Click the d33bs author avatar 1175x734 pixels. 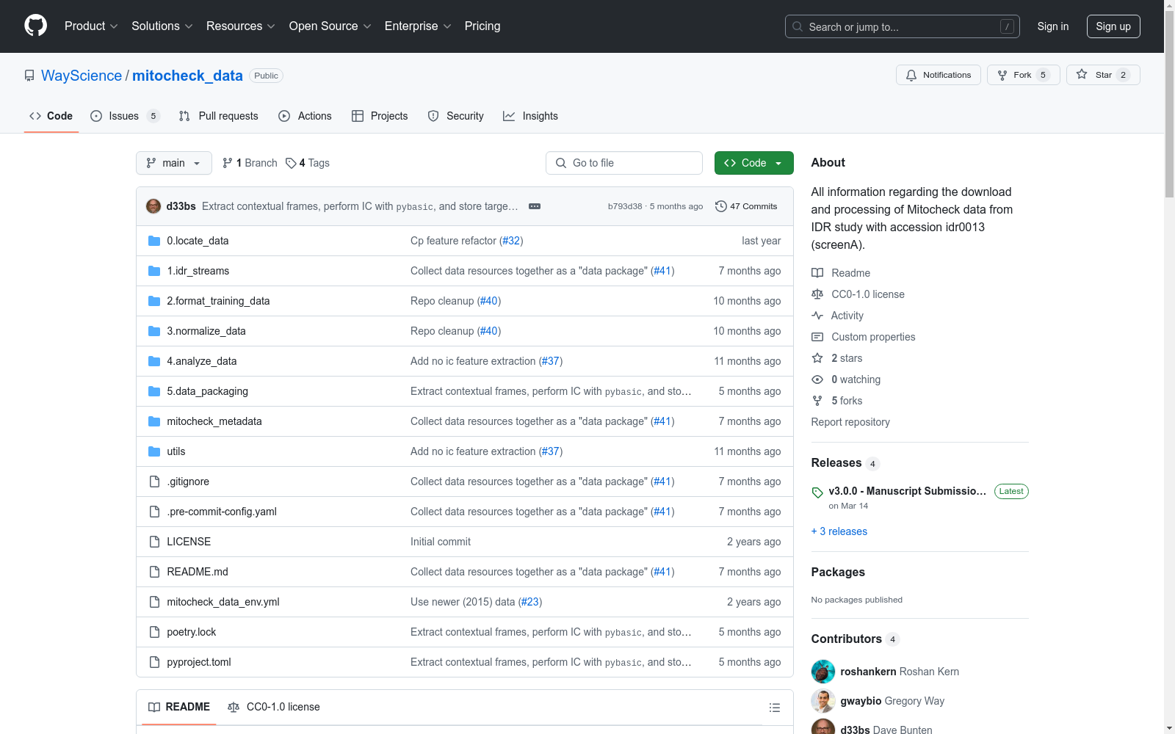[x=153, y=206]
